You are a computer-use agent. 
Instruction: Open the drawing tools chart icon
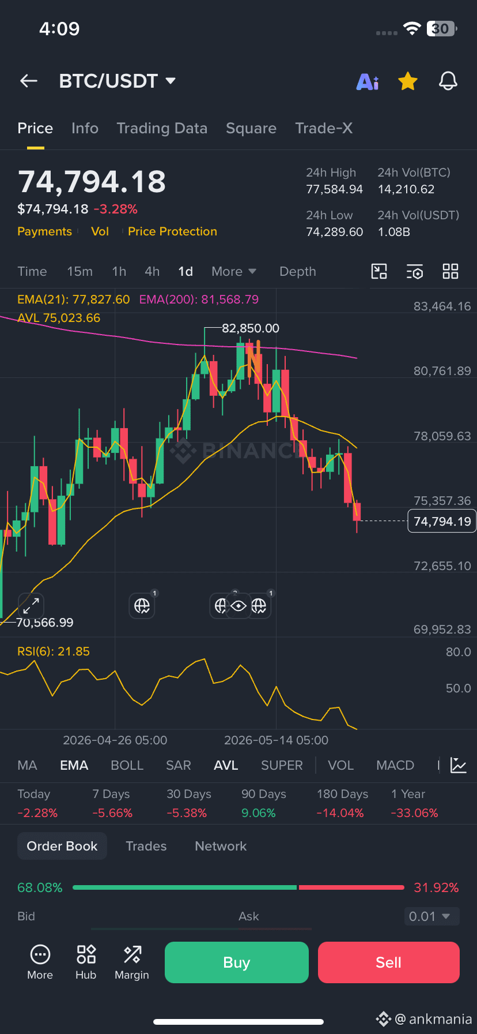pos(379,271)
